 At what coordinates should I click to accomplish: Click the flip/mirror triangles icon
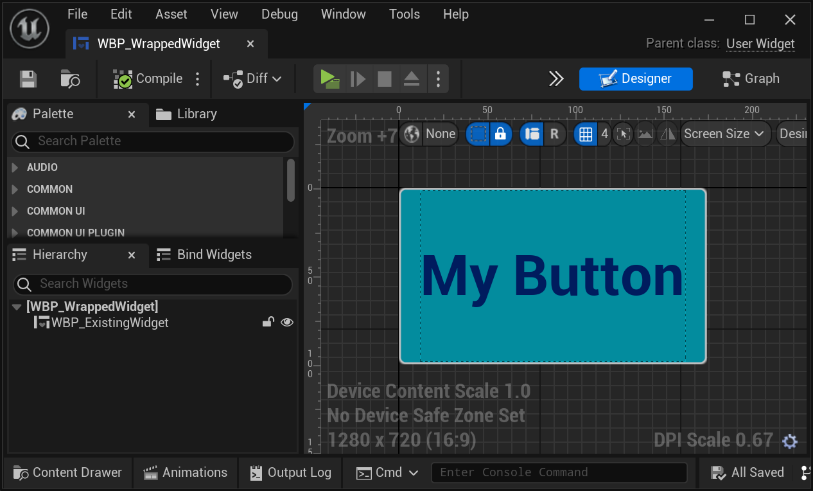[x=668, y=134]
